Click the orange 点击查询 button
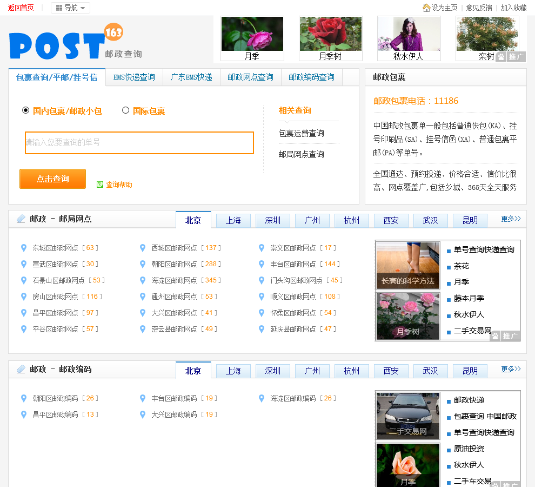The width and height of the screenshot is (535, 487). point(52,179)
